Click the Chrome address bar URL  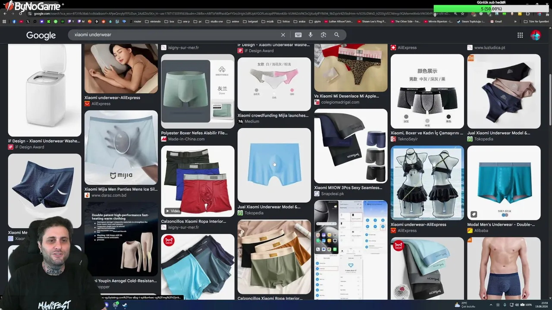pyautogui.click(x=241, y=13)
